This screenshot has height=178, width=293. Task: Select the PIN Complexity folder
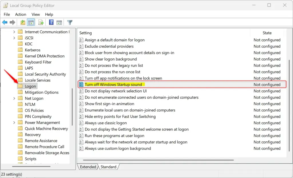[x=38, y=116]
